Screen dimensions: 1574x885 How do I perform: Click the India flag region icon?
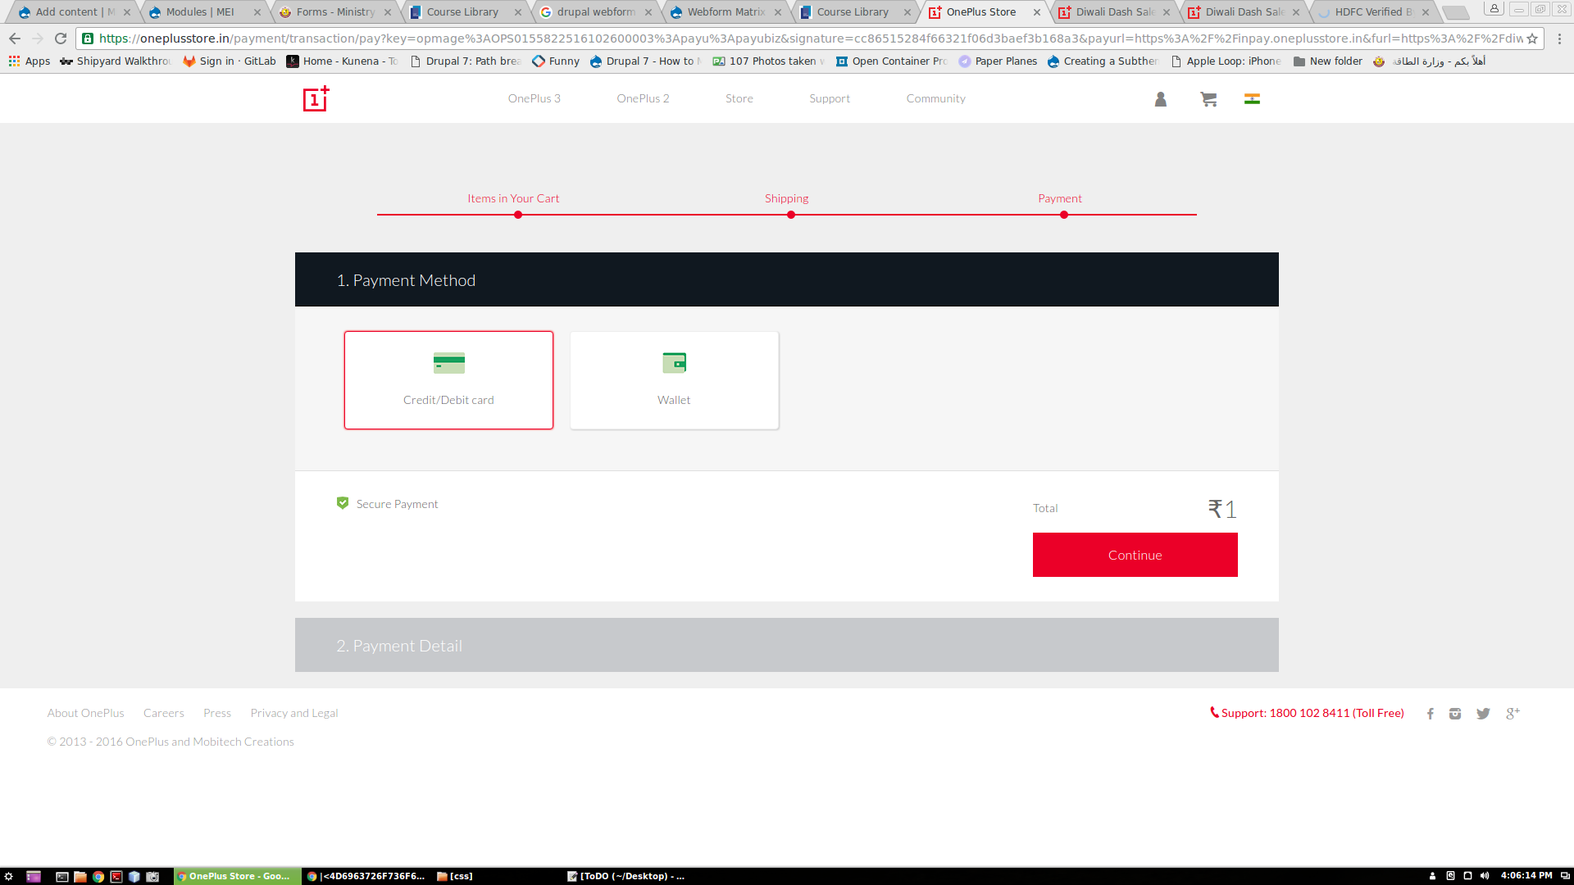(1252, 99)
